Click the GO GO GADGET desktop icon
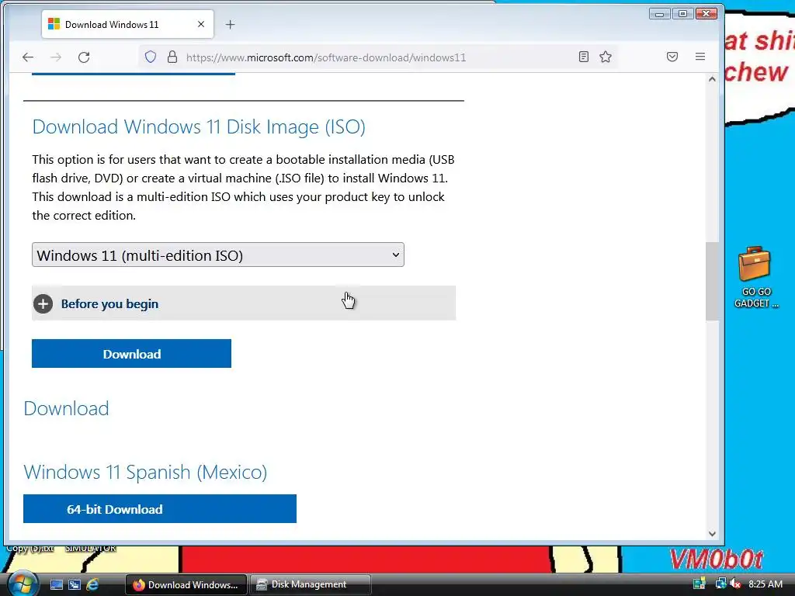This screenshot has height=596, width=795. (x=755, y=277)
